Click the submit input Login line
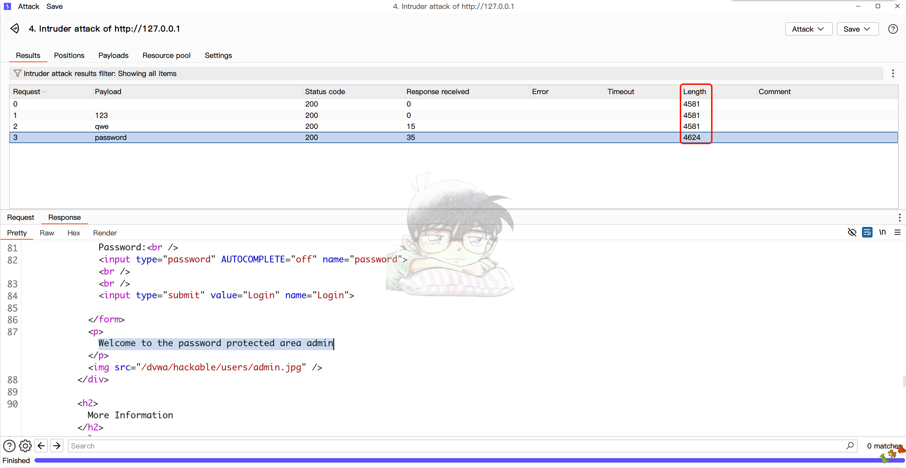This screenshot has width=906, height=468. 227,295
